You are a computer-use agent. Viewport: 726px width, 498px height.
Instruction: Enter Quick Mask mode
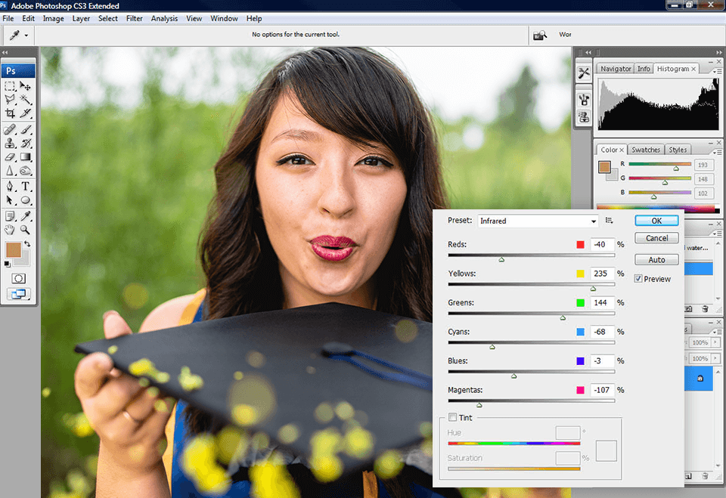point(17,278)
